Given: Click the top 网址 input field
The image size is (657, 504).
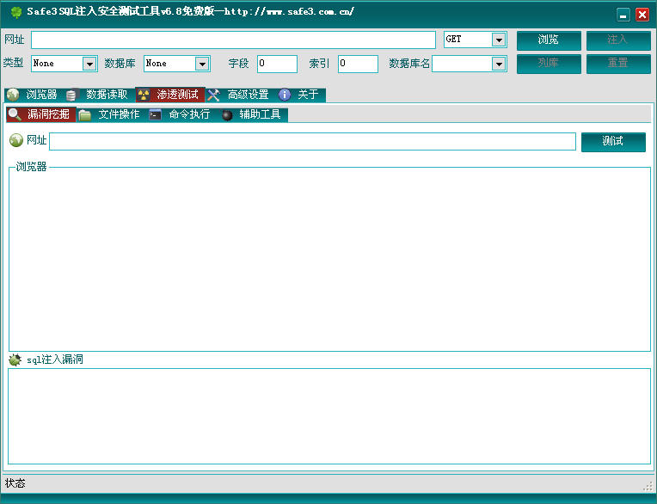Looking at the screenshot, I should coord(233,40).
